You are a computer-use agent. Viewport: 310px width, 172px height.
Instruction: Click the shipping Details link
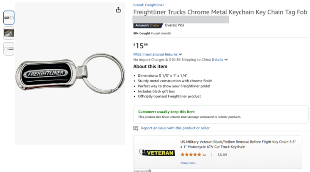(218, 60)
